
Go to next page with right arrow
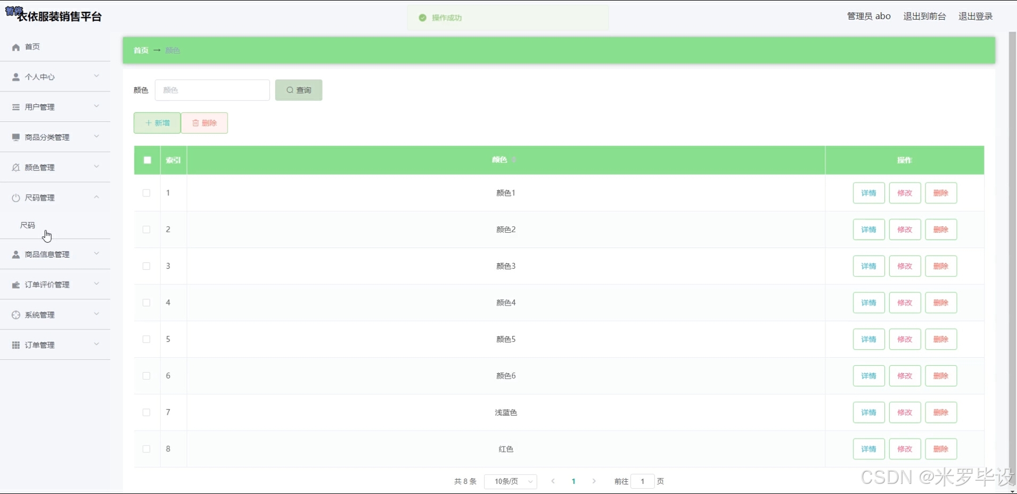tap(594, 481)
